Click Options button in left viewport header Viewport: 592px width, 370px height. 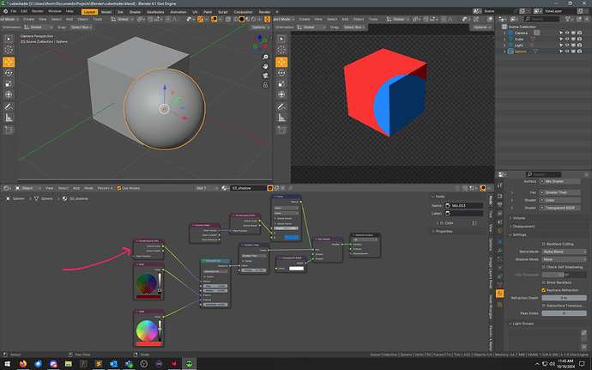pos(260,27)
